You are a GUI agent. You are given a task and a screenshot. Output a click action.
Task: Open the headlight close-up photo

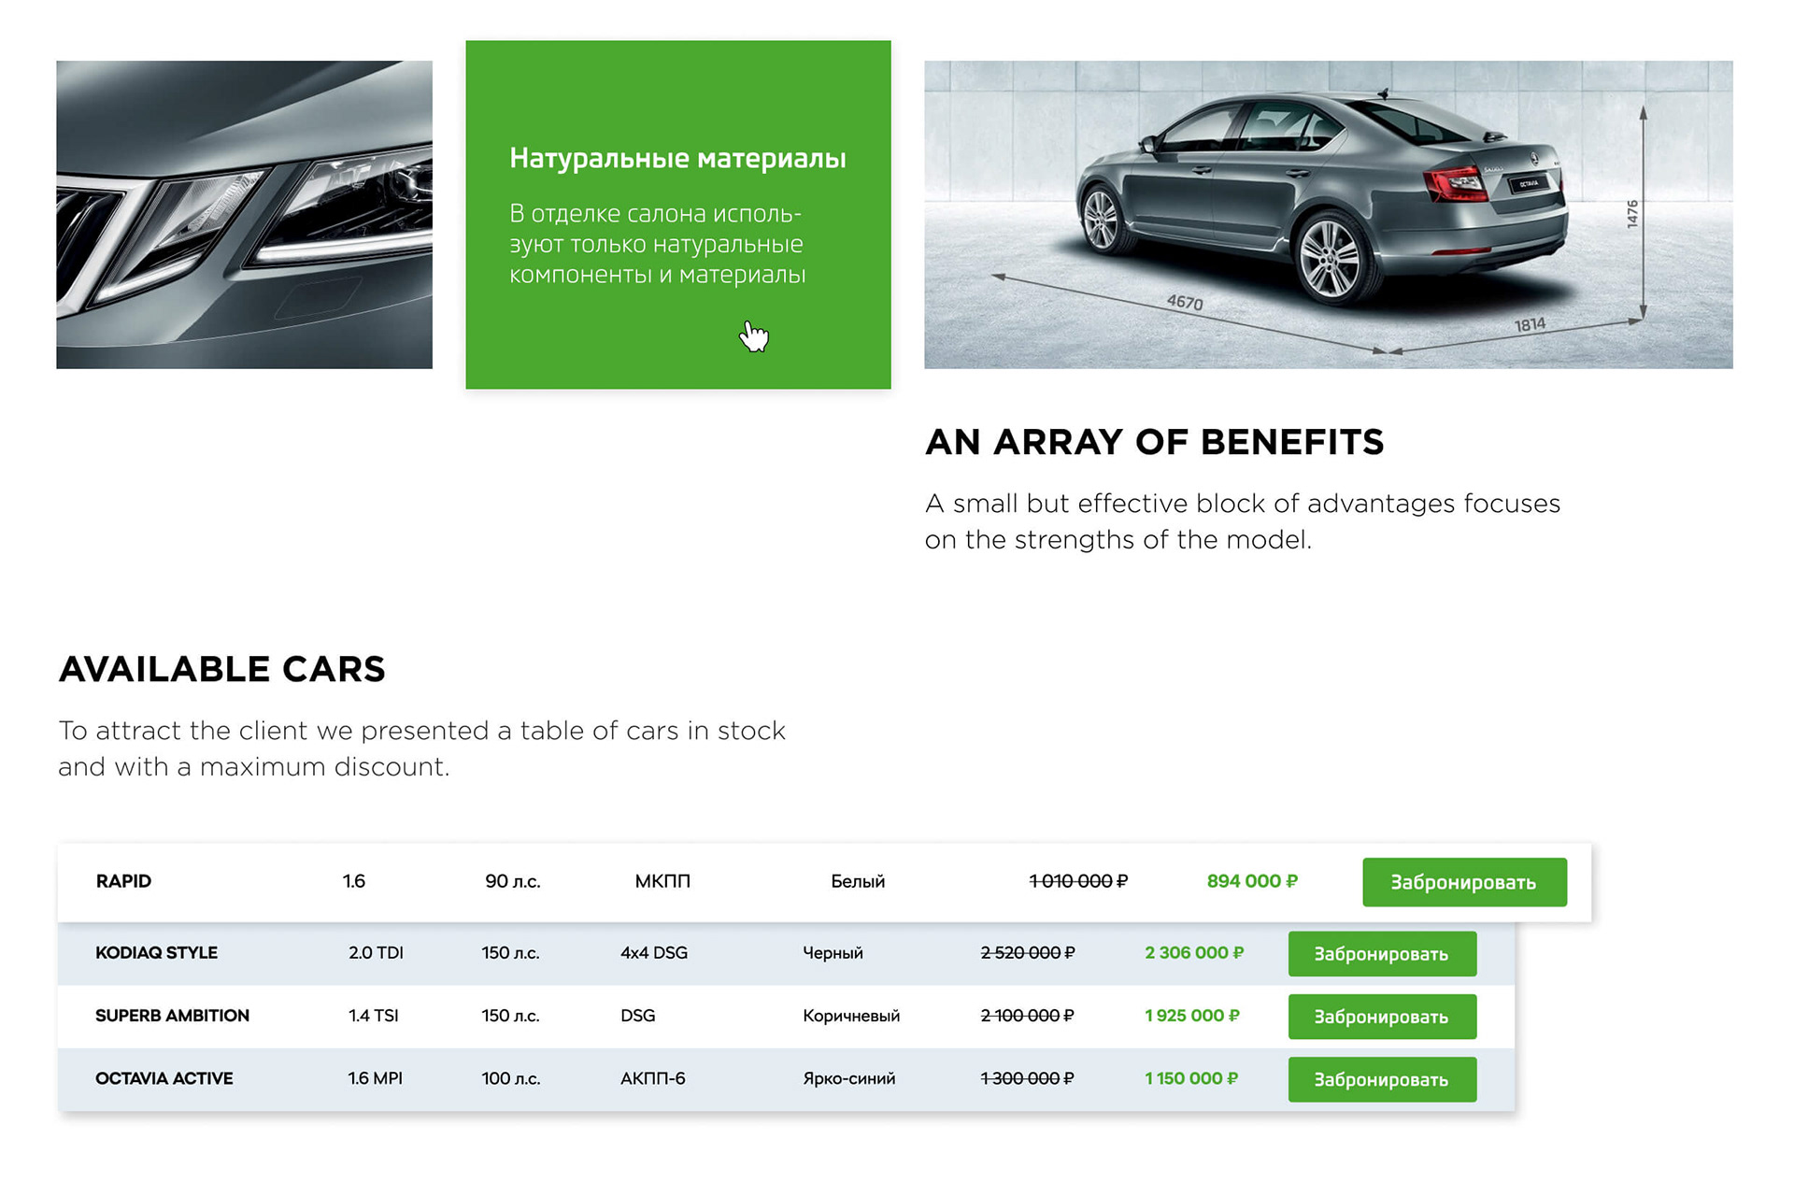(x=244, y=215)
